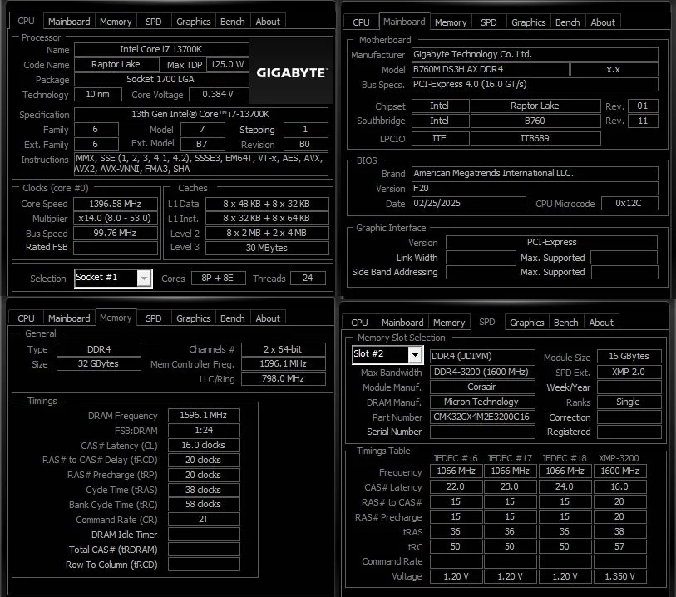Screen dimensions: 676x597
Task: Click Gigabyte Technology Co. Ltd. manufacturer field
Action: tap(535, 54)
